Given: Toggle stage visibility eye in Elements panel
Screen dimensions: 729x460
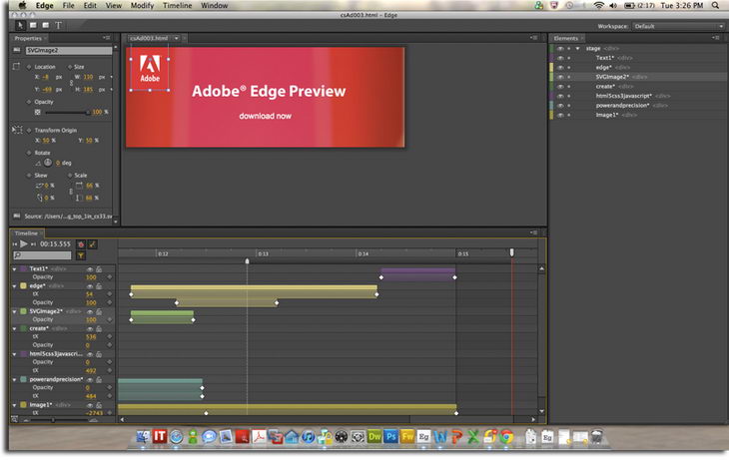Looking at the screenshot, I should click(560, 48).
